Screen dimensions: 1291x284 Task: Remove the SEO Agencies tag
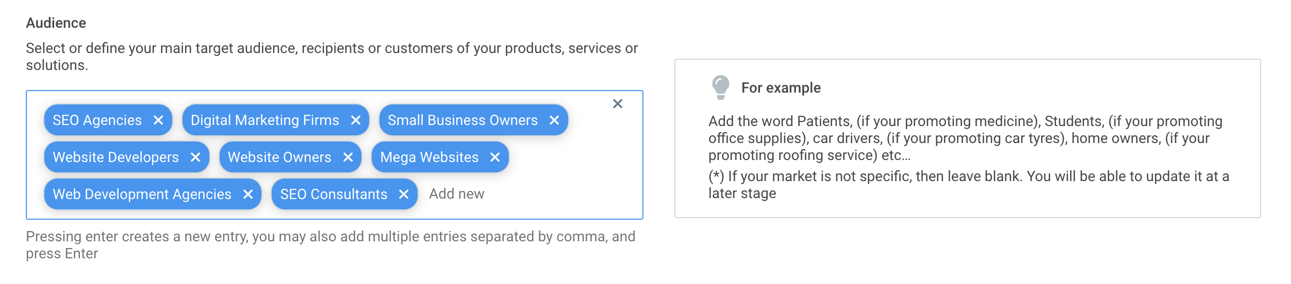tap(158, 120)
